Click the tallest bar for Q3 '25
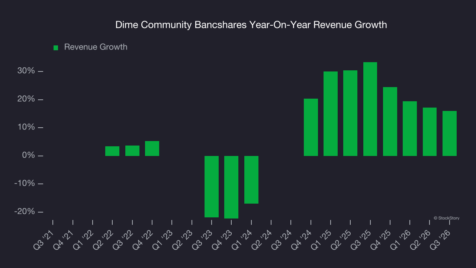Screen dimensions: 476x268 coord(370,109)
